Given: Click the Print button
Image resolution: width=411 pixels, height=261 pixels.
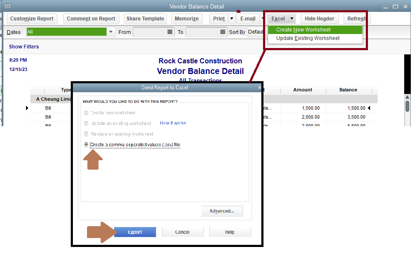Looking at the screenshot, I should [219, 19].
